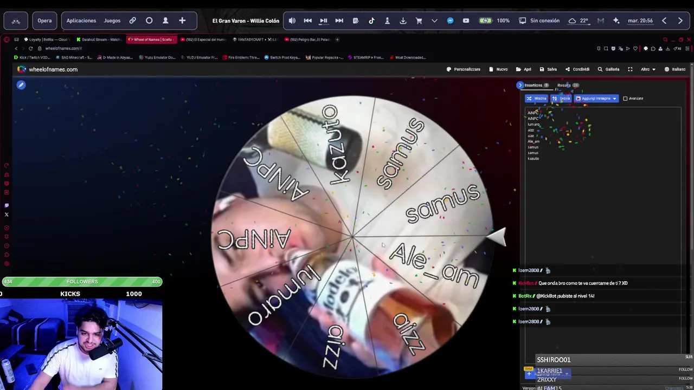Click the sparkle AI icon in top bar

click(x=616, y=21)
